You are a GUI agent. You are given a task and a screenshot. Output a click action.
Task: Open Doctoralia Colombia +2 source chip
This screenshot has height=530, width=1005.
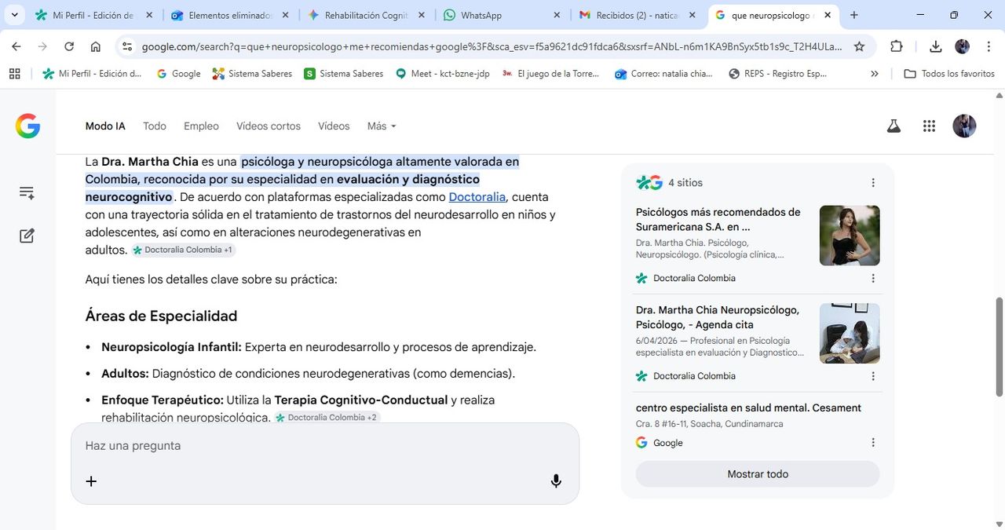click(326, 417)
